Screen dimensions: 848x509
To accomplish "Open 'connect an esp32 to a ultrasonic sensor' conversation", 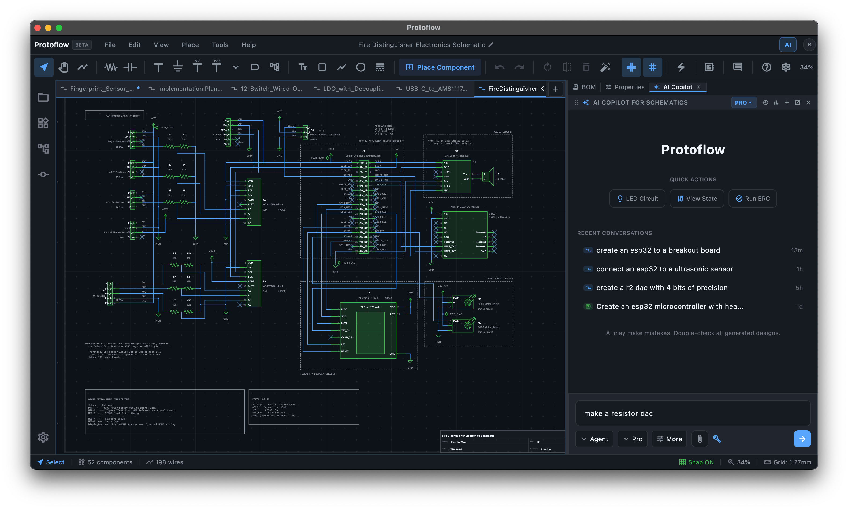I will click(693, 269).
